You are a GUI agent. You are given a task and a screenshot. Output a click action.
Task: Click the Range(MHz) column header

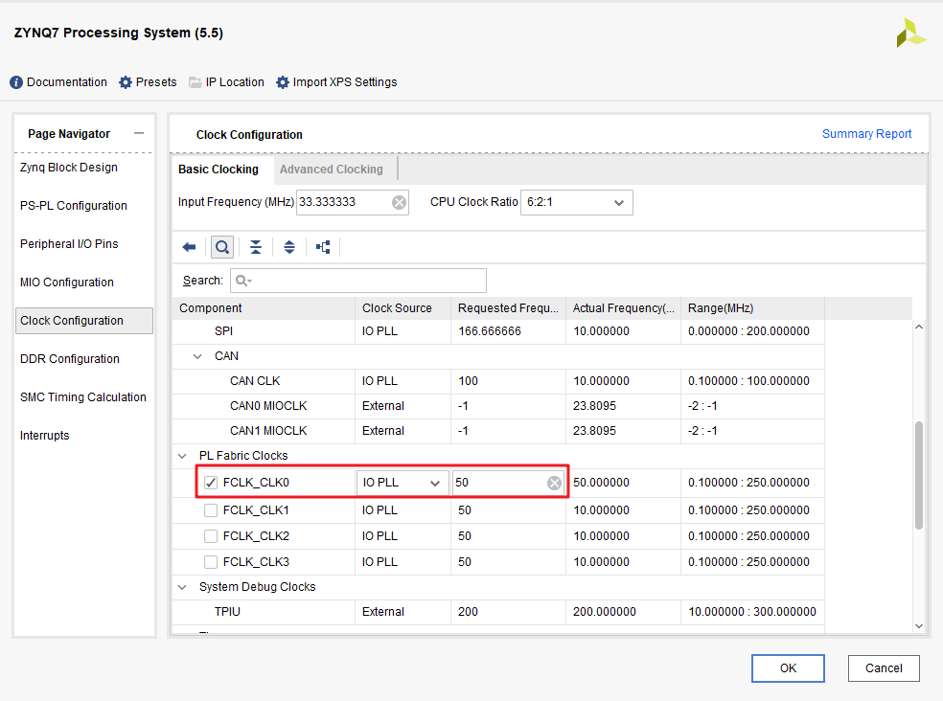[x=752, y=308]
